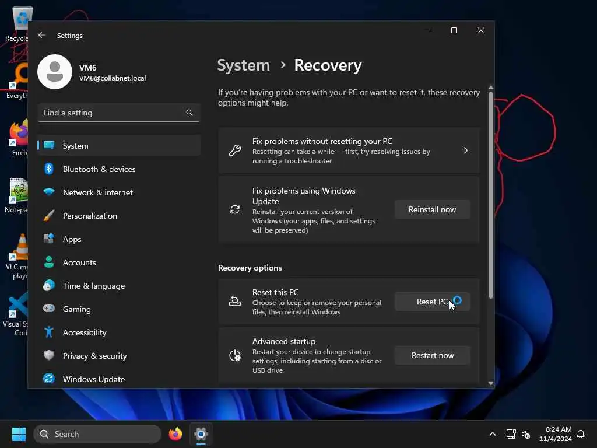
Task: Open the VLC media player desktop shortcut
Action: [16, 256]
